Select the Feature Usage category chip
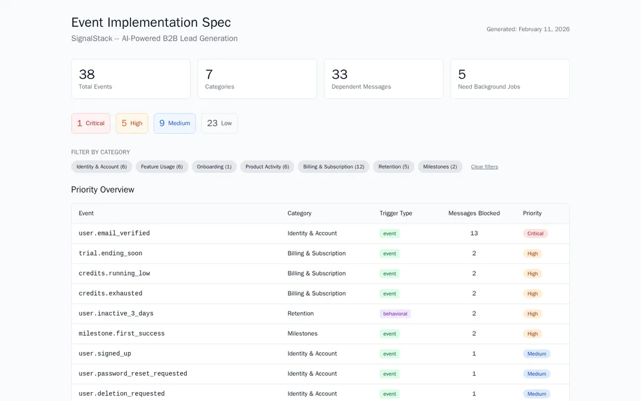Viewport: 641px width, 401px height. tap(161, 167)
